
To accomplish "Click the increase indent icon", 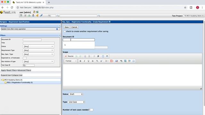I will coord(98,56).
